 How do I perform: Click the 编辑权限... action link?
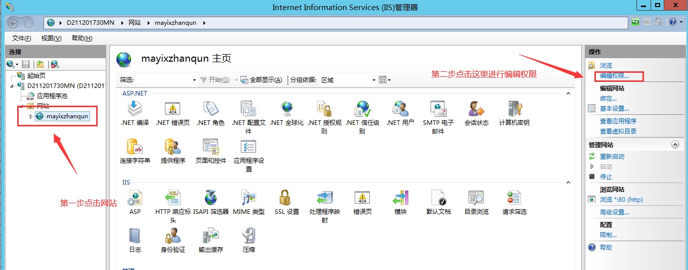click(614, 76)
